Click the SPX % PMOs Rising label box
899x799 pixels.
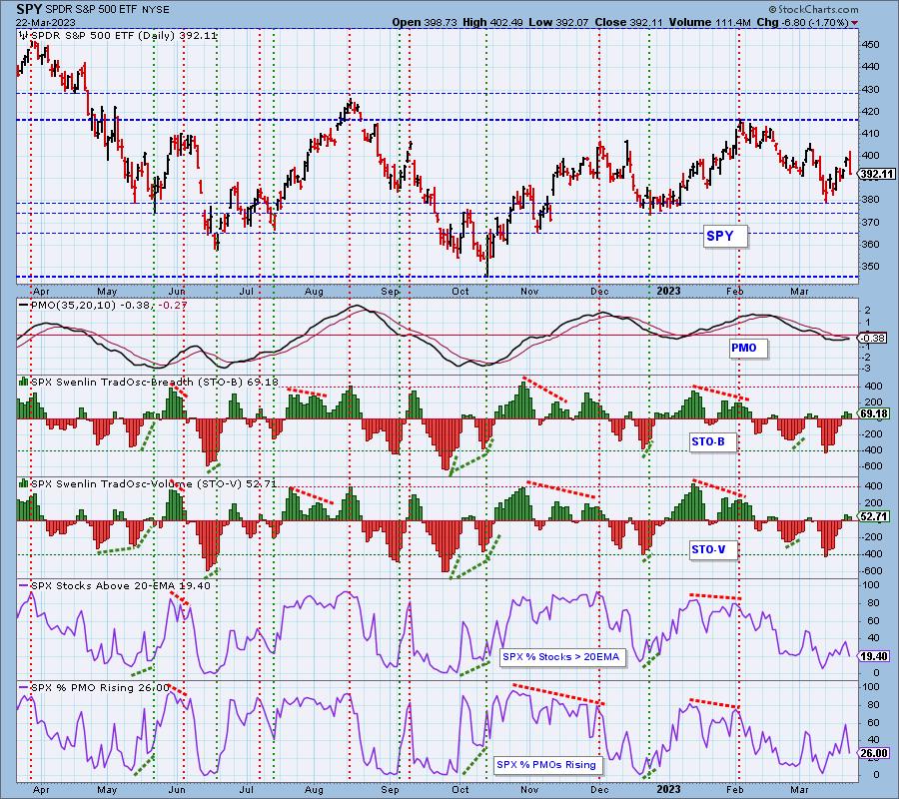tap(548, 765)
